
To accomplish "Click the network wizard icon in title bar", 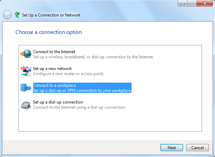I will [x=17, y=15].
